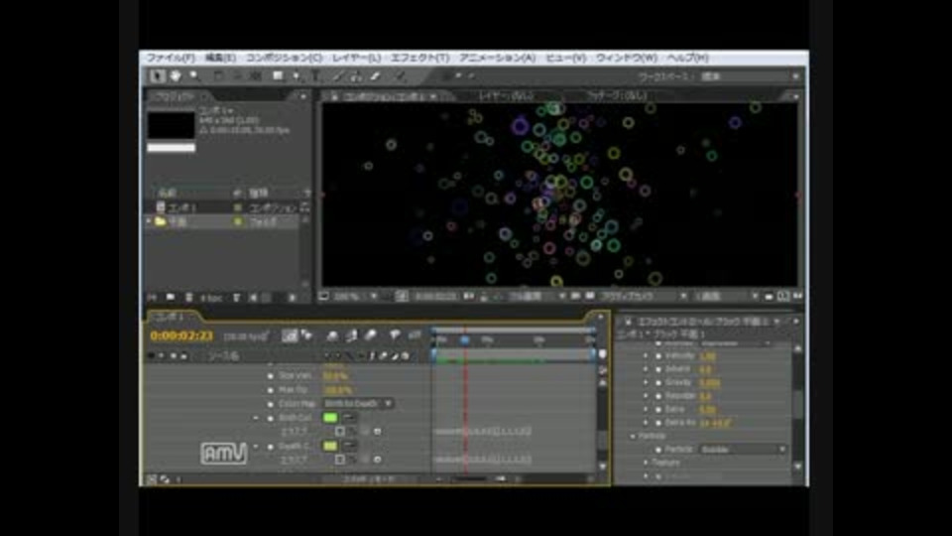The image size is (952, 536).
Task: Switch to the Footage viewer tab
Action: [617, 96]
